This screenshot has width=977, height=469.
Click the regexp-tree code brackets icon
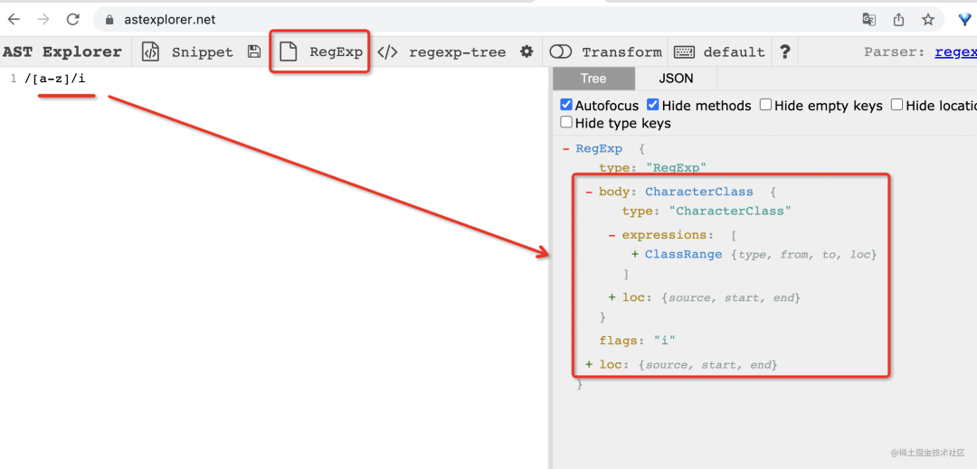(387, 52)
